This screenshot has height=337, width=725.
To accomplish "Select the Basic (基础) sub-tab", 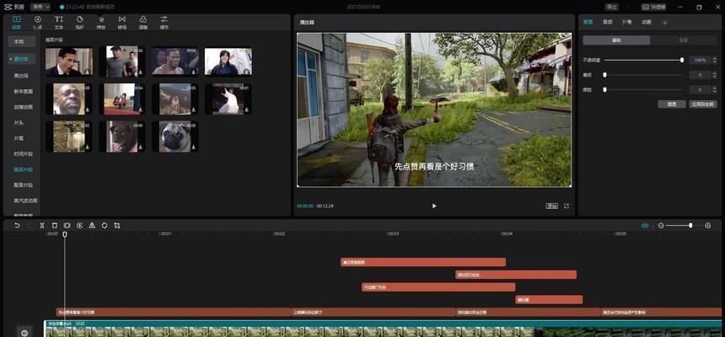I will 616,40.
